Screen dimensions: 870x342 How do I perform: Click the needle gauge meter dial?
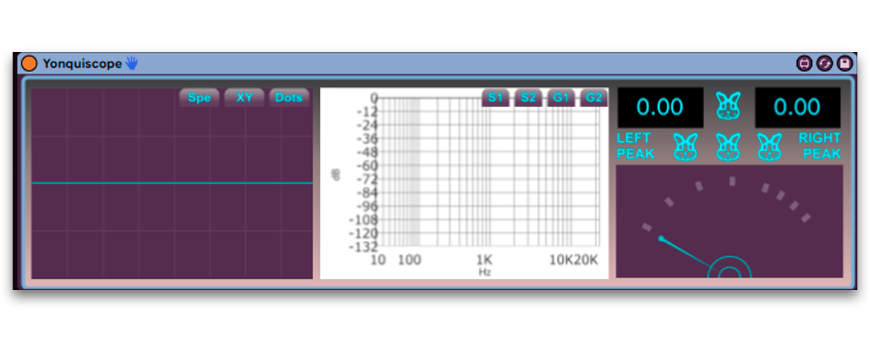tap(729, 222)
